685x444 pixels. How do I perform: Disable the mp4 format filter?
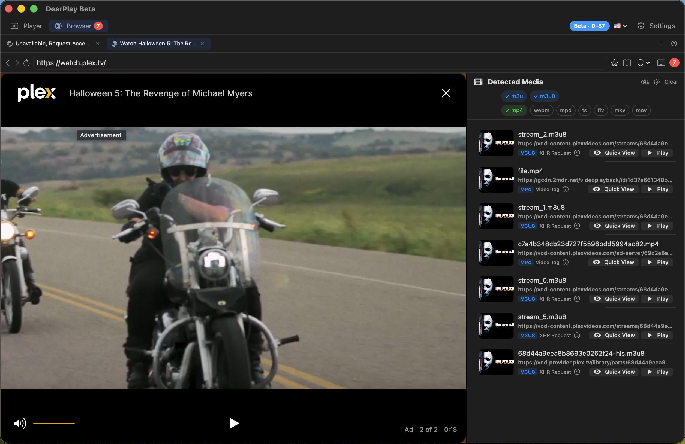pos(514,110)
